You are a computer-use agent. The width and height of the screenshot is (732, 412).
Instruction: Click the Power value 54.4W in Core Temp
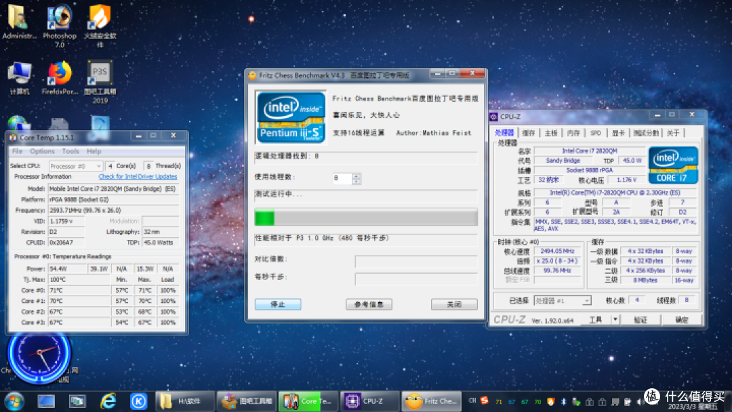[67, 269]
